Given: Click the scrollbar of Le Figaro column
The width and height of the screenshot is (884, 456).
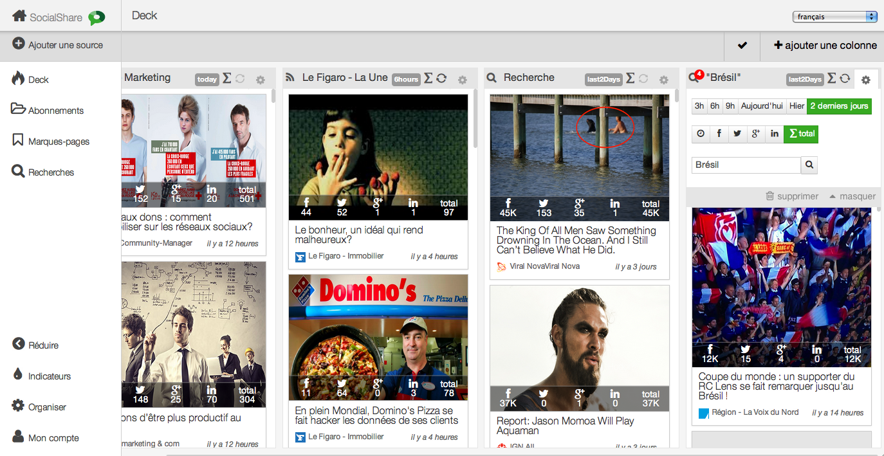Looking at the screenshot, I should coord(475,119).
